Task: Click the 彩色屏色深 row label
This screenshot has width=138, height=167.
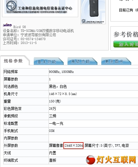Action: 12,109
